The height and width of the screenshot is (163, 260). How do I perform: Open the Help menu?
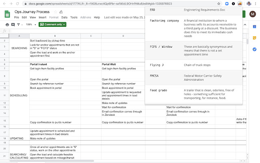pos(97,17)
